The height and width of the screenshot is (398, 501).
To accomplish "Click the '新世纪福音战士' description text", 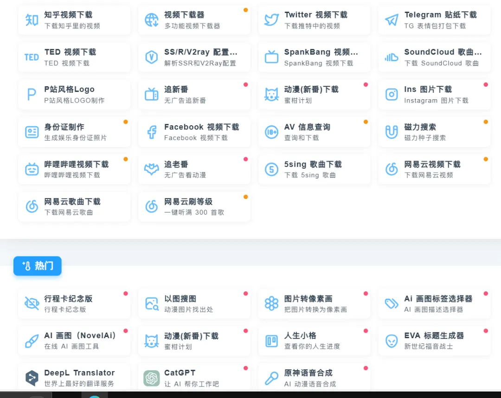I will click(x=429, y=346).
